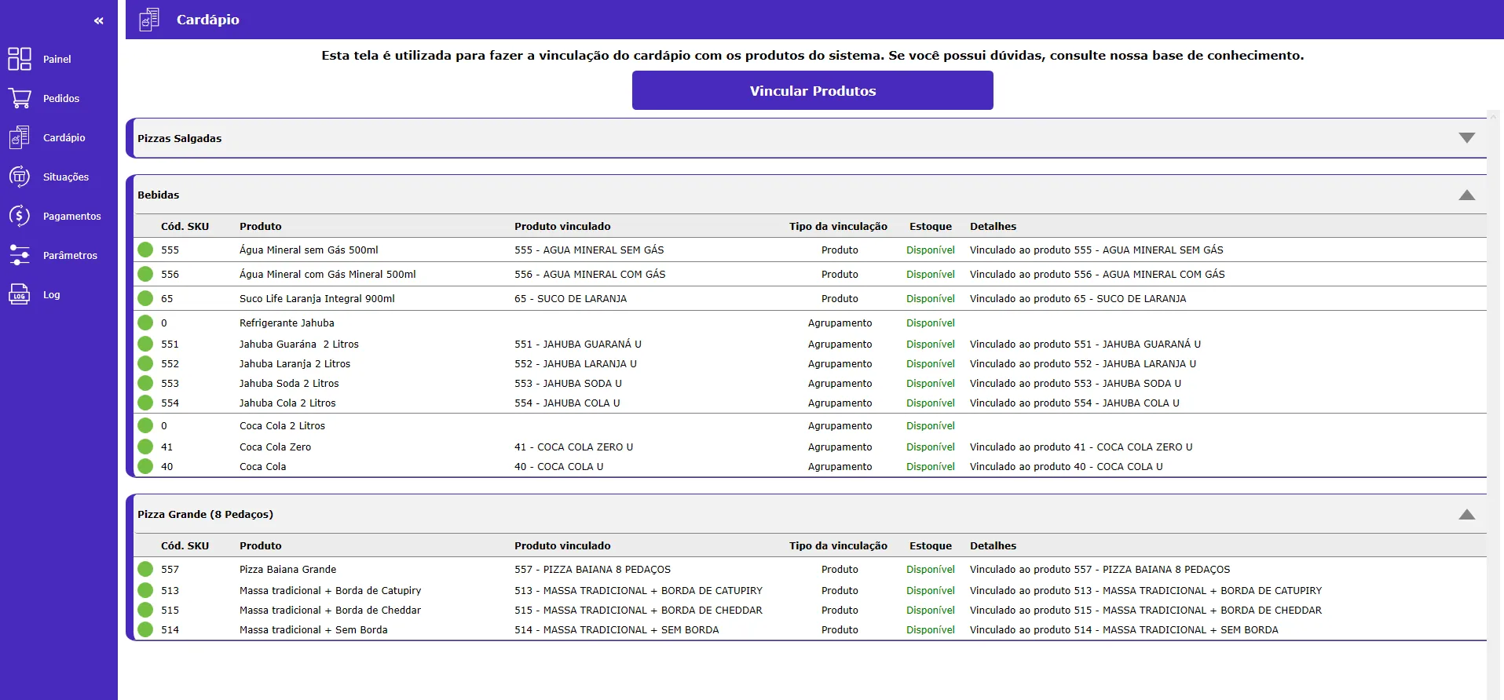Click the Situações icon in sidebar
Image resolution: width=1504 pixels, height=700 pixels.
coord(20,177)
